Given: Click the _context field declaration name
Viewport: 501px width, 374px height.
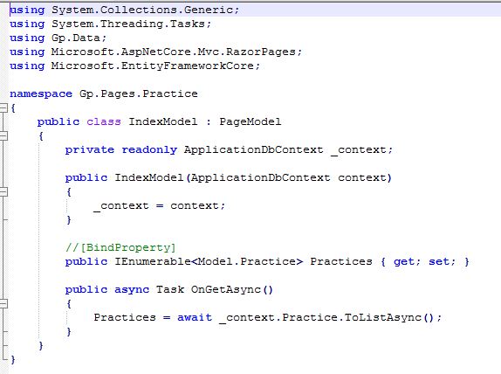Looking at the screenshot, I should (358, 149).
